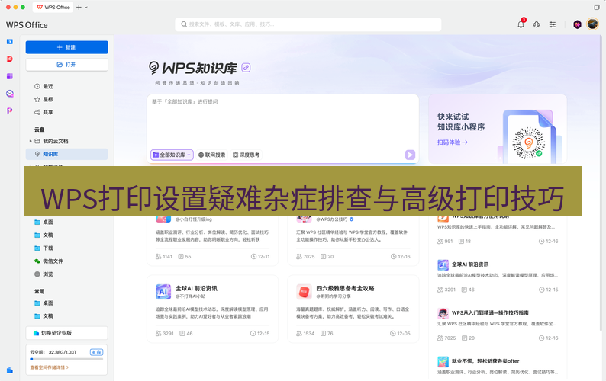Open the pink P app icon in left rail
Screen dimensions: 606x381
[x=10, y=110]
